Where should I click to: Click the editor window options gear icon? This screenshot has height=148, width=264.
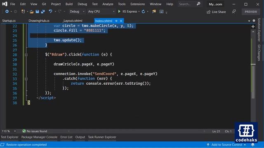254,21
